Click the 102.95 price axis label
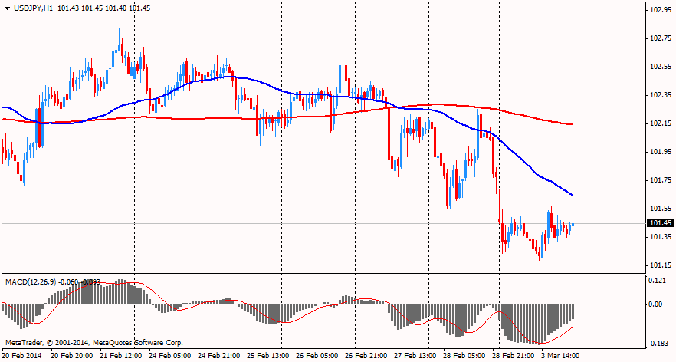 pyautogui.click(x=660, y=10)
